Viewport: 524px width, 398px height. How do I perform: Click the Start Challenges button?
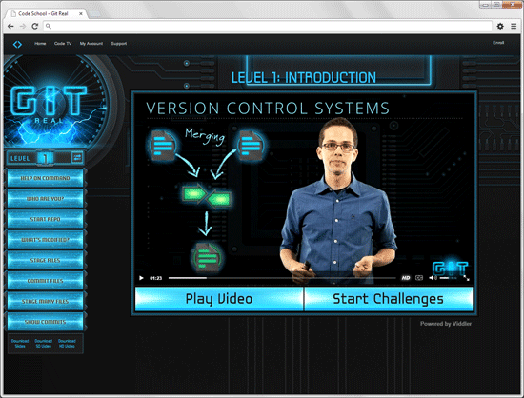[x=389, y=299]
